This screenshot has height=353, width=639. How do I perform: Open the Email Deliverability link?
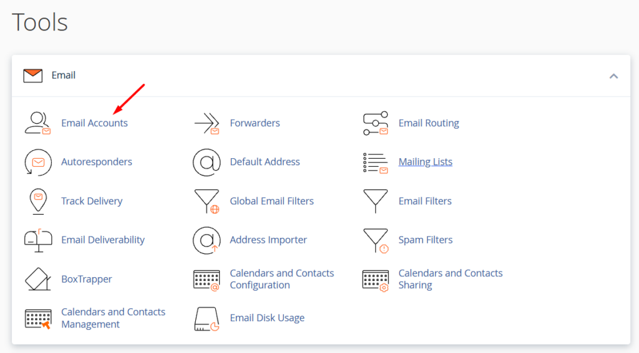click(x=103, y=240)
